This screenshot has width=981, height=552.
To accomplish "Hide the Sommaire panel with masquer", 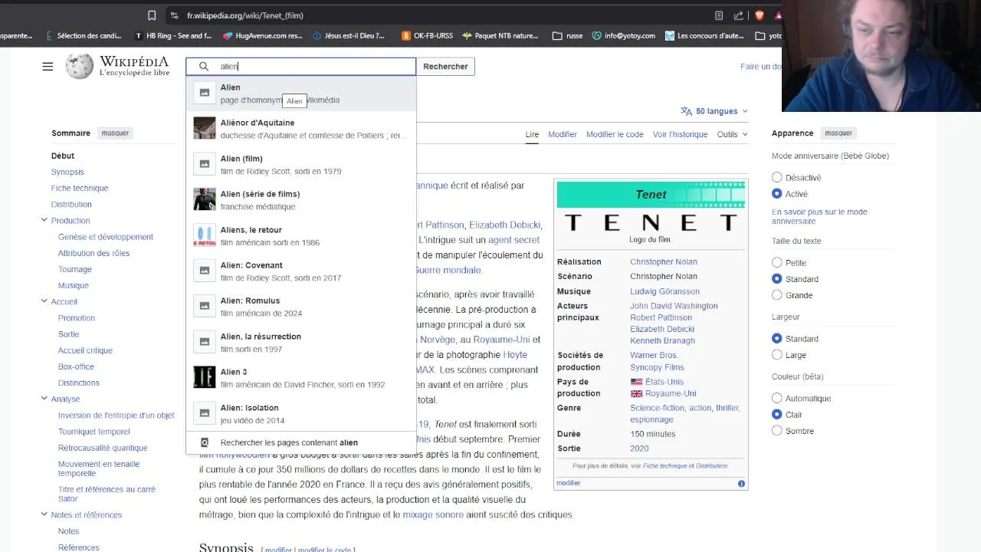I will 116,133.
